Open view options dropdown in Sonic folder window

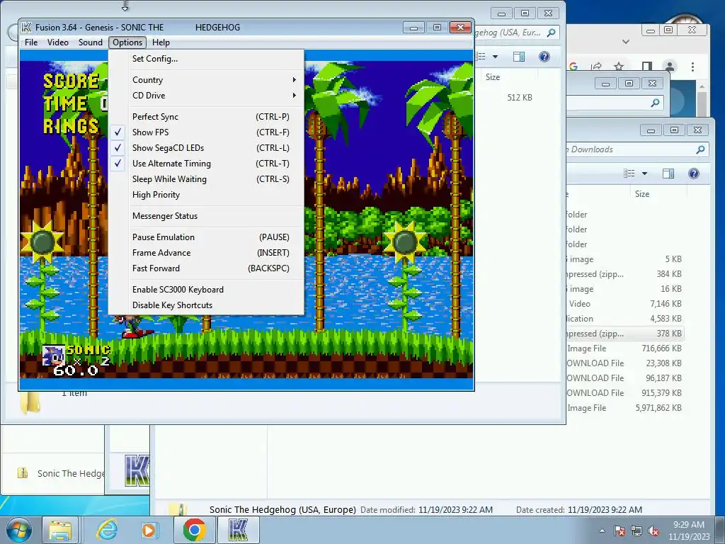point(495,57)
